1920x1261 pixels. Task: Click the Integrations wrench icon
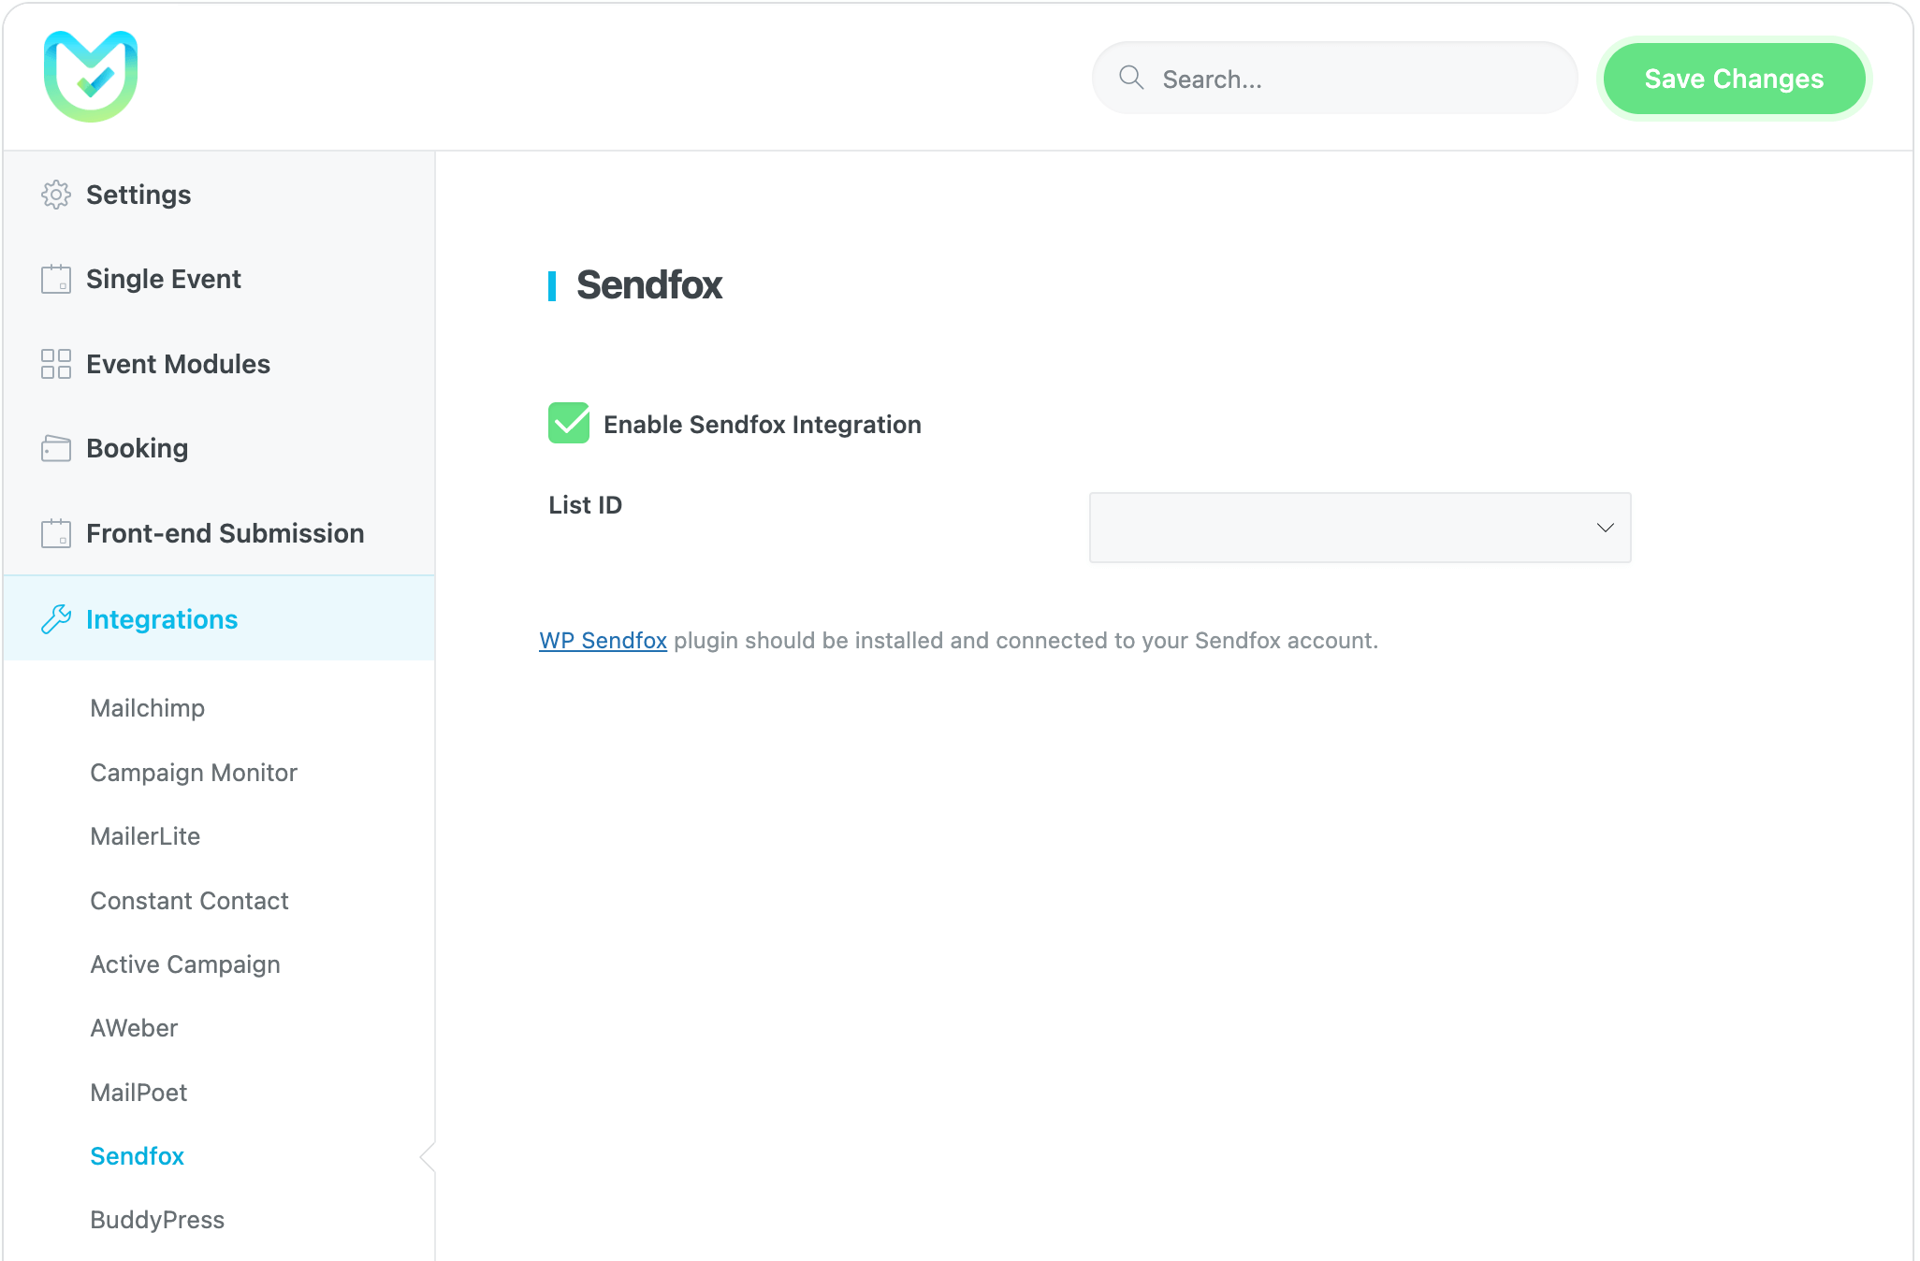coord(56,619)
